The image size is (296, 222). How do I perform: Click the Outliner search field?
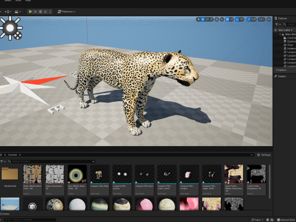coord(290,25)
